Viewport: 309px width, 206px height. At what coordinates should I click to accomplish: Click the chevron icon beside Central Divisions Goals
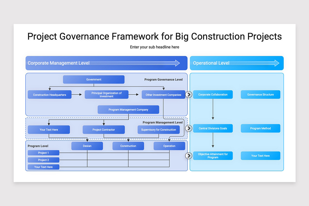click(x=189, y=128)
